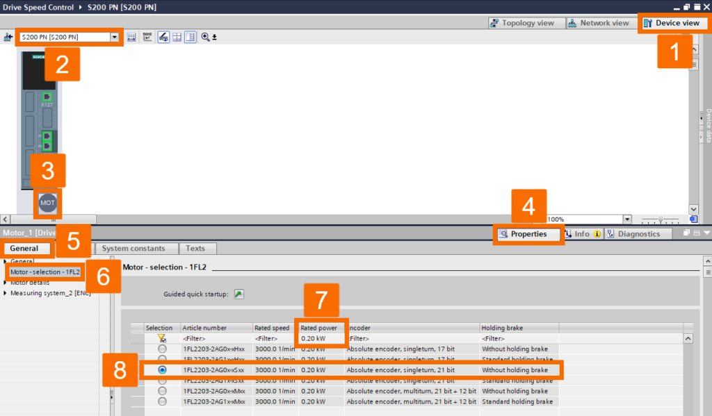This screenshot has height=416, width=712.
Task: Collapse inspector window with white down arrow
Action: coord(706,233)
